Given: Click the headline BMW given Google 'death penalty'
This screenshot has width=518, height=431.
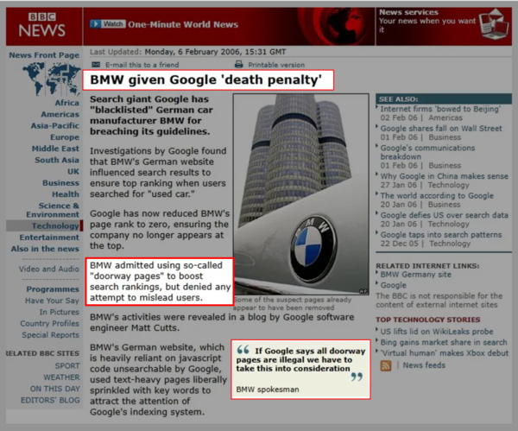Looking at the screenshot, I should pos(205,80).
